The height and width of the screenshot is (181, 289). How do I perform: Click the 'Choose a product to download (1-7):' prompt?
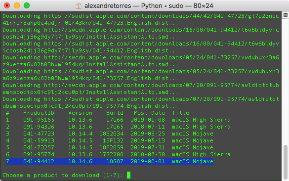pyautogui.click(x=63, y=175)
